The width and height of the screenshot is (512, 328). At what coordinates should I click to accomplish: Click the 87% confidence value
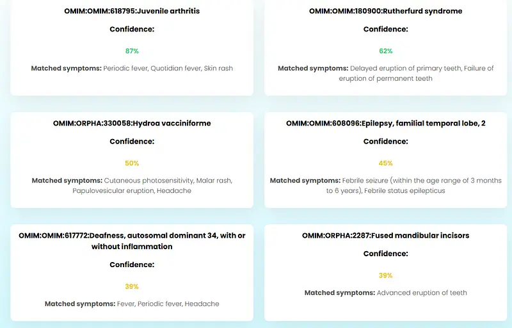pos(132,51)
